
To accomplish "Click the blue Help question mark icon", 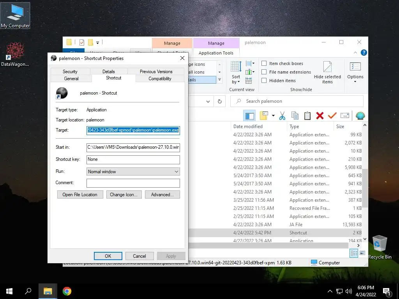I will coord(364,53).
